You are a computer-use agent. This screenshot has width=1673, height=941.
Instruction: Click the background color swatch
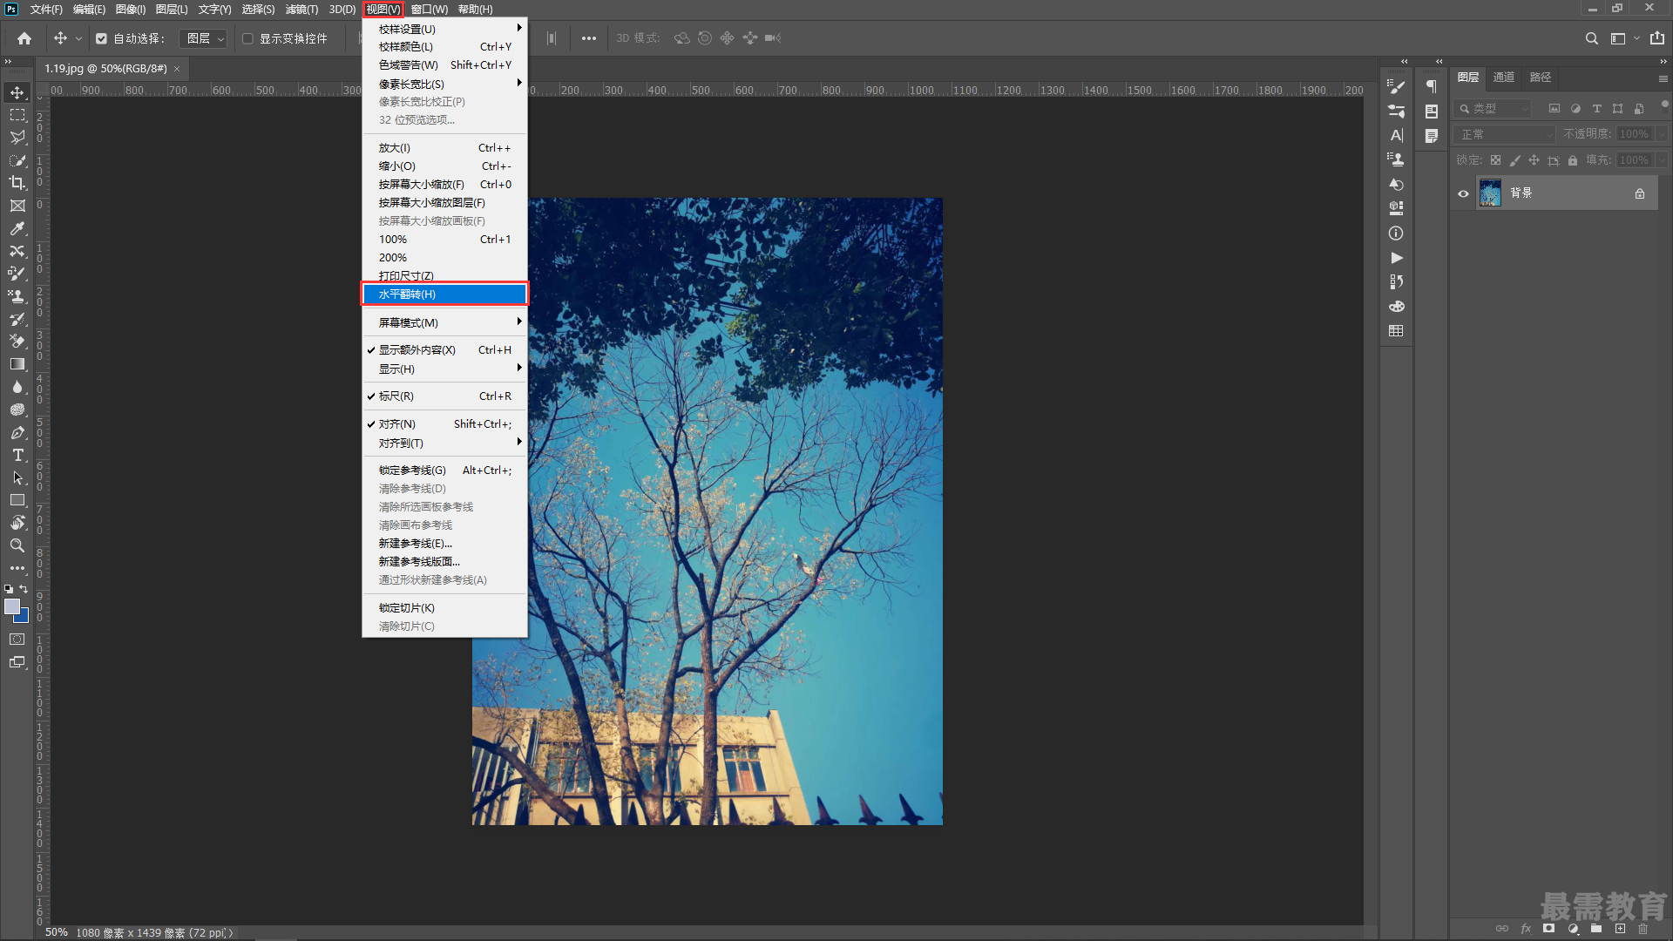coord(23,617)
